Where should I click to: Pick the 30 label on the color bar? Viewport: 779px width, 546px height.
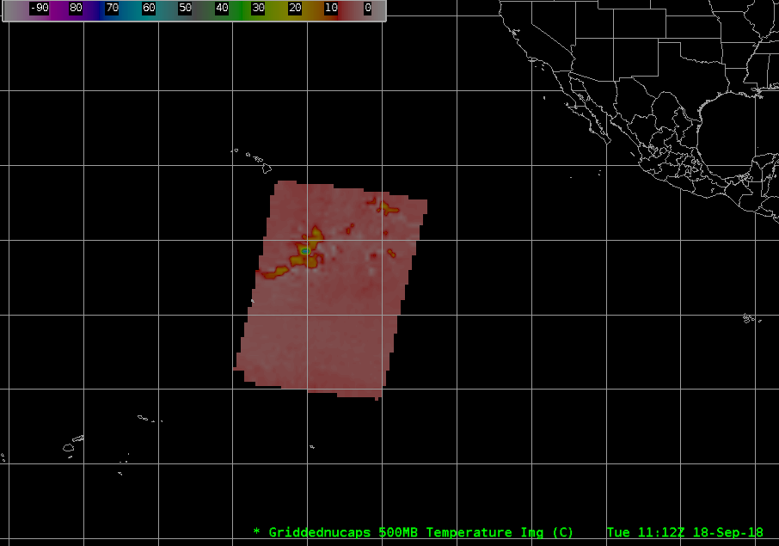click(258, 8)
